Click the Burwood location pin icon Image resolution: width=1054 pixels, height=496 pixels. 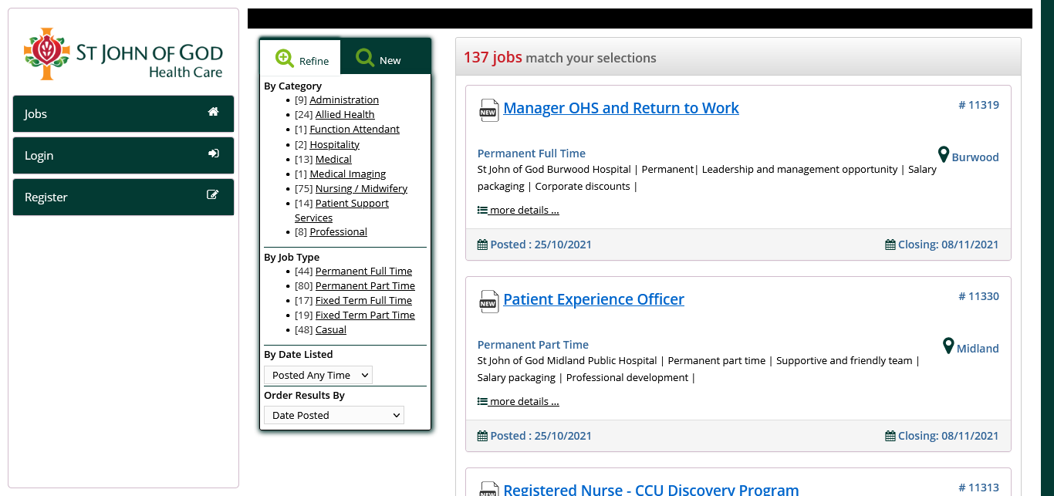943,155
